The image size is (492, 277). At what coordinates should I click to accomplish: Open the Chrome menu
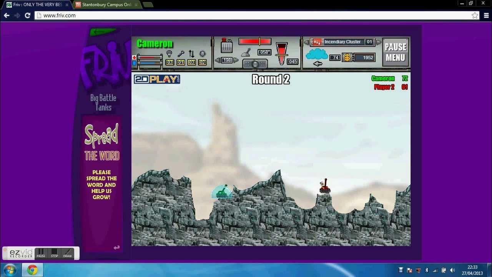point(486,15)
